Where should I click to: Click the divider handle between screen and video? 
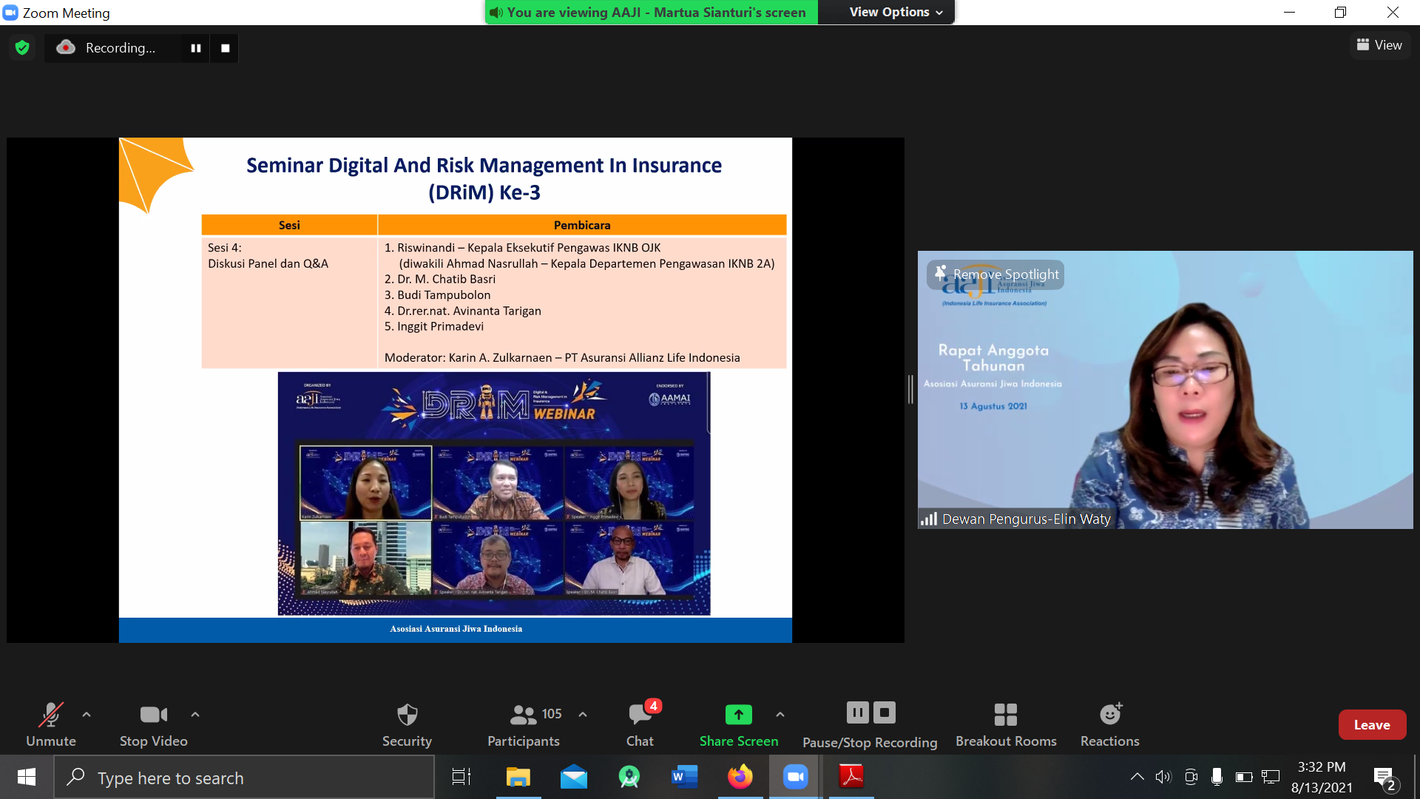[x=910, y=389]
